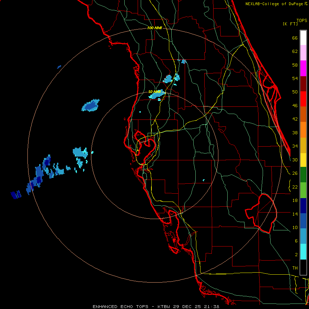
Task: Click the TH threshold label on the legend
Action: (295, 268)
